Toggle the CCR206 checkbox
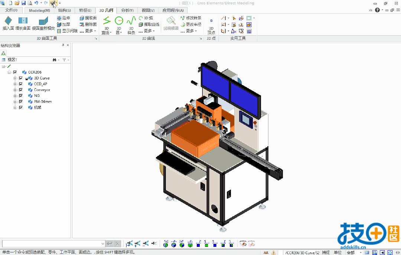This screenshot has width=401, height=255. [x=15, y=72]
